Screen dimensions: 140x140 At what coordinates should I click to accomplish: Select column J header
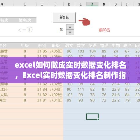[56, 4]
